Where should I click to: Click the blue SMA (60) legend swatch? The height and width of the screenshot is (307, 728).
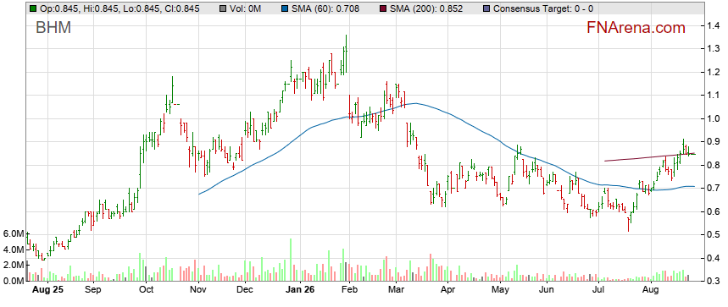click(285, 8)
